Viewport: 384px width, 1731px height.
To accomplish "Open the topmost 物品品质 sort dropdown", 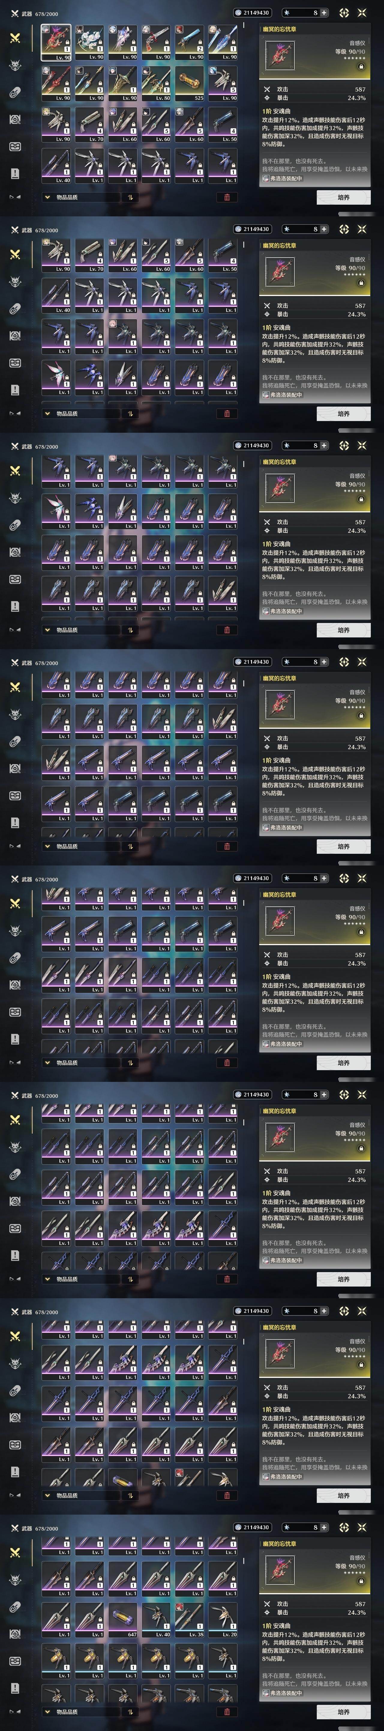I will click(81, 197).
